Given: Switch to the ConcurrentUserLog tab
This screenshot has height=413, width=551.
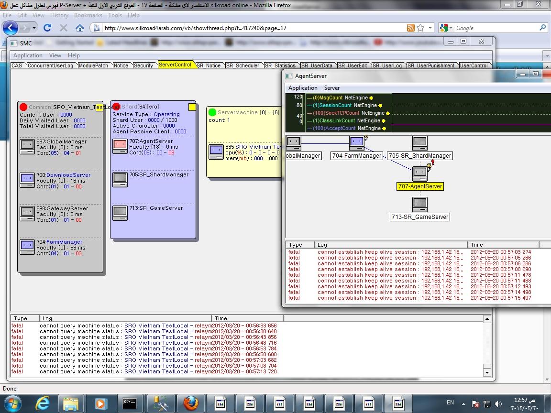Looking at the screenshot, I should pyautogui.click(x=50, y=65).
